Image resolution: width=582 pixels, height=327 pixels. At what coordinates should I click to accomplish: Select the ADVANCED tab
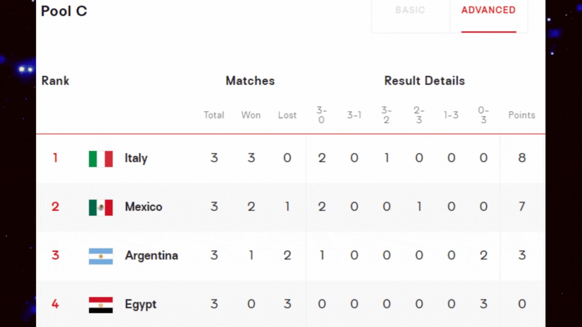[x=488, y=10]
